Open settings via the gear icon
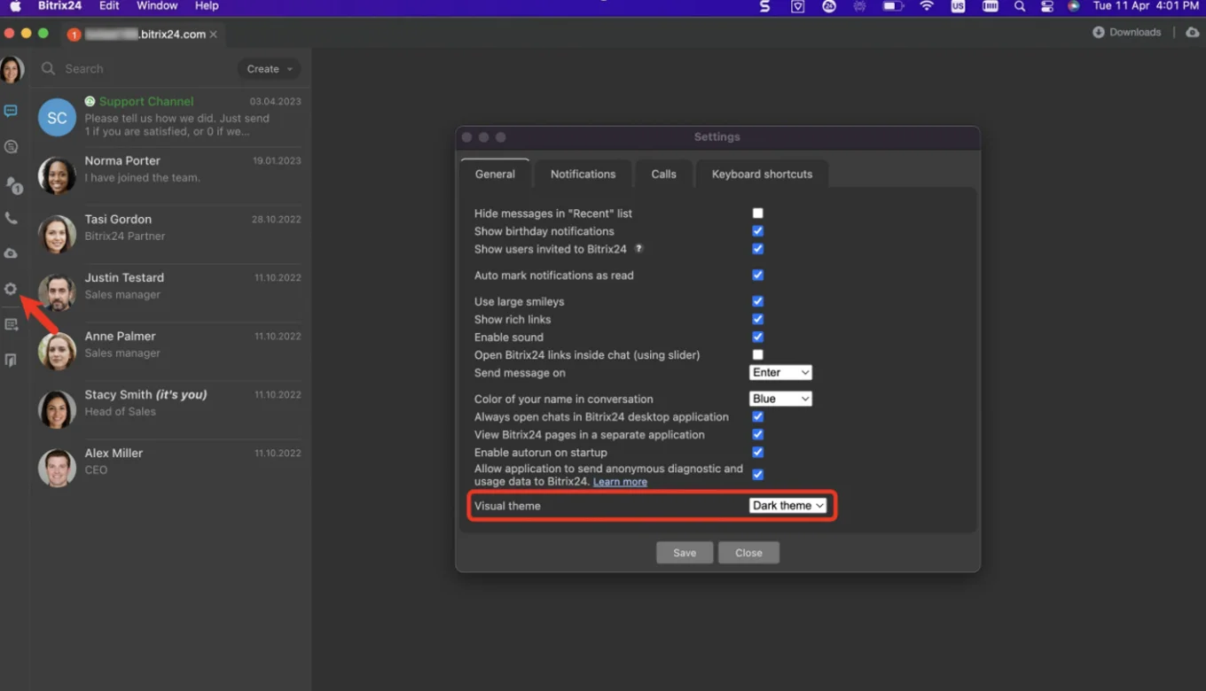 coord(12,288)
